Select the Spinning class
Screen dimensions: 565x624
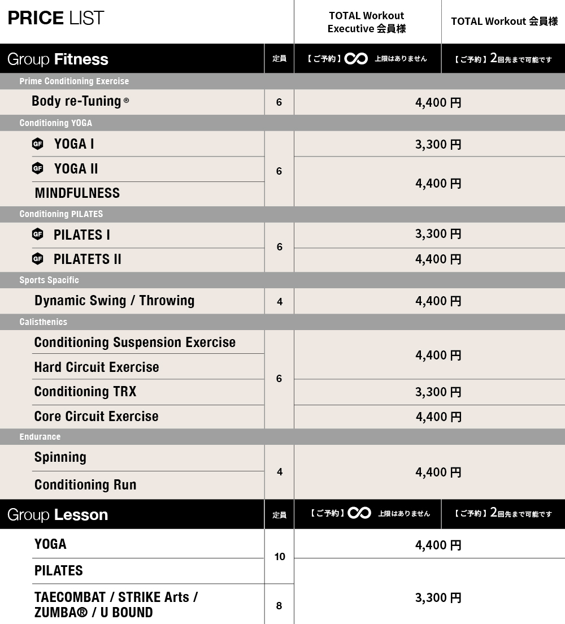coord(60,457)
